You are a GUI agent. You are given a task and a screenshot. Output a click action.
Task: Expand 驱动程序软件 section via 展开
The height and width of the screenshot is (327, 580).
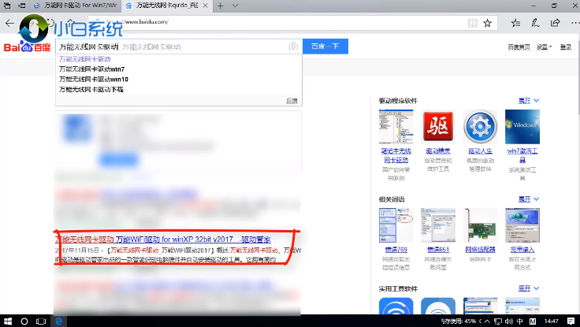point(528,101)
